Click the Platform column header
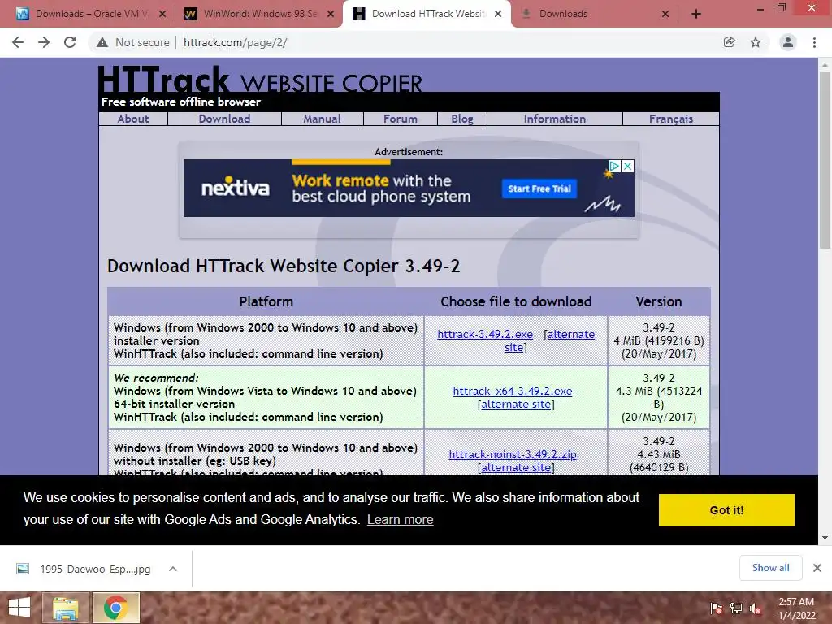The image size is (832, 624). click(x=266, y=301)
